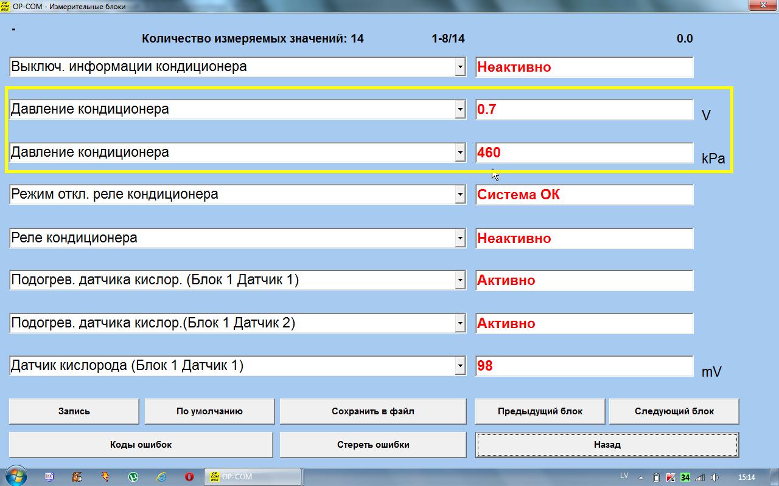Click the network signal tray icon
The image size is (779, 486).
[700, 477]
